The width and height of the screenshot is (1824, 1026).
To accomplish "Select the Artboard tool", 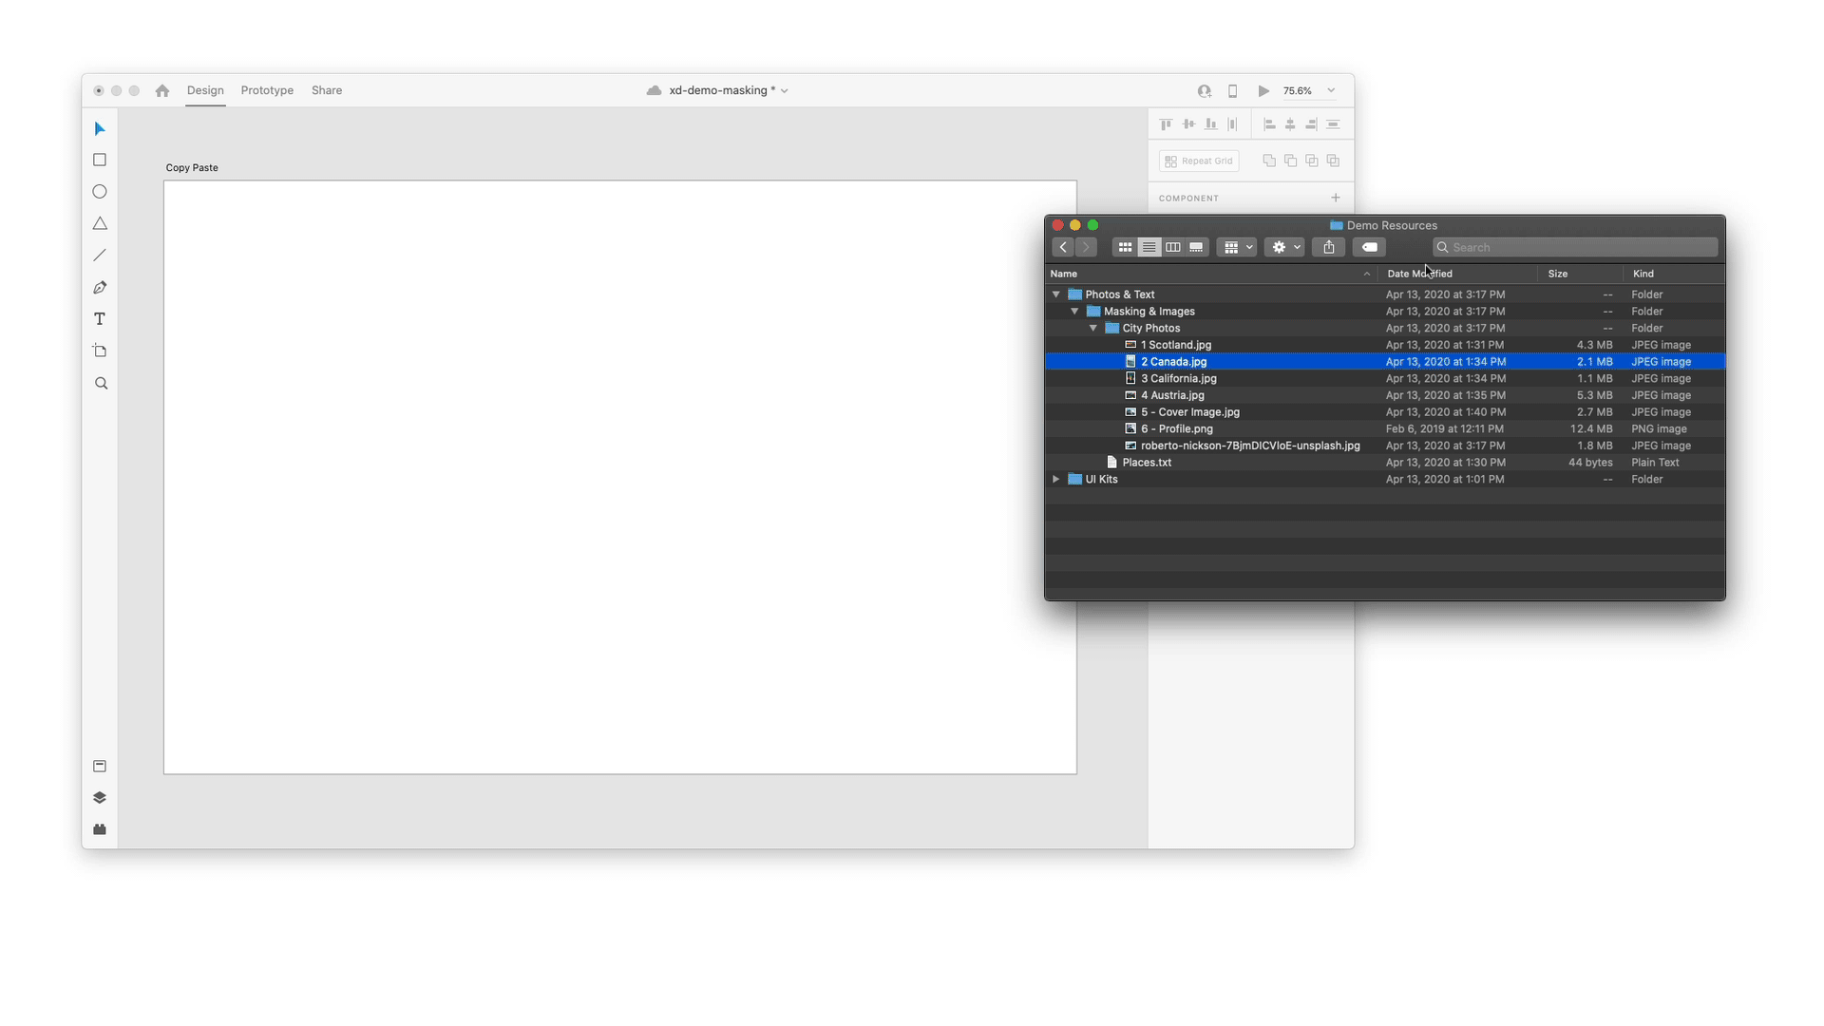I will pyautogui.click(x=100, y=351).
